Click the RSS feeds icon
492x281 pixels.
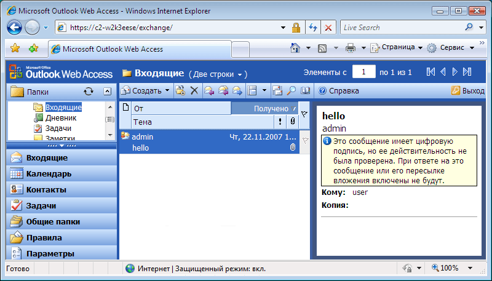(x=322, y=48)
